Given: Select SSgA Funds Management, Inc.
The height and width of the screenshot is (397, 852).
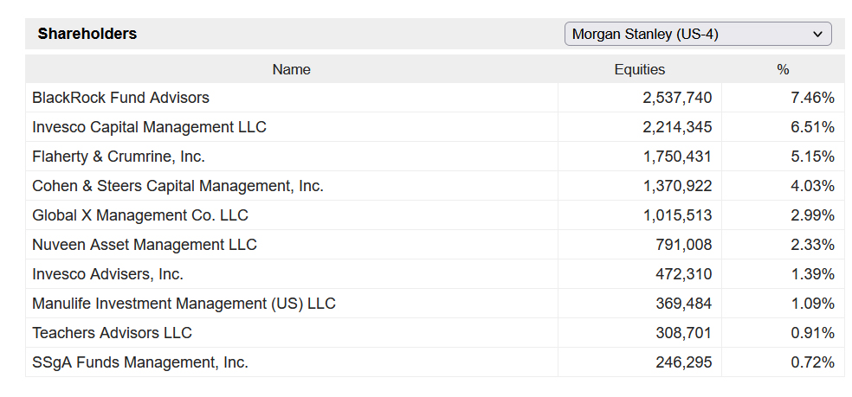Looking at the screenshot, I should click(140, 362).
